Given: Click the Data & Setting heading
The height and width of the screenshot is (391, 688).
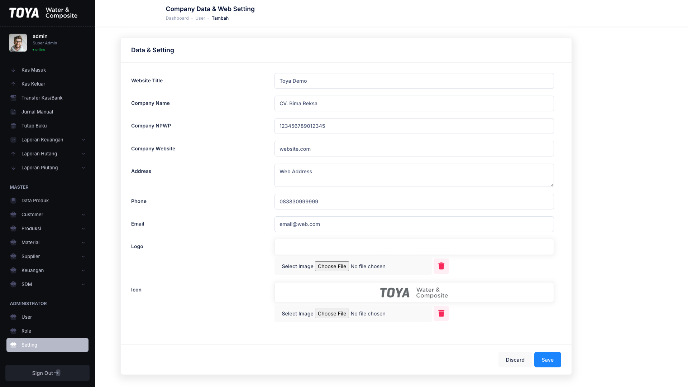Looking at the screenshot, I should pos(153,50).
